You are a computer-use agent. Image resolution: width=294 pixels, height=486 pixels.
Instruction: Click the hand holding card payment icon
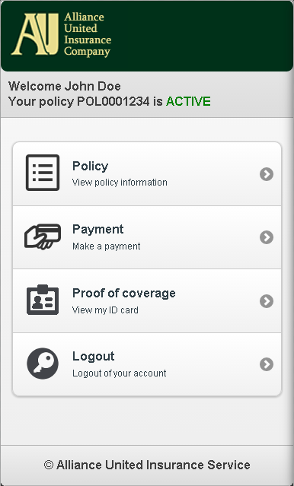pos(43,237)
